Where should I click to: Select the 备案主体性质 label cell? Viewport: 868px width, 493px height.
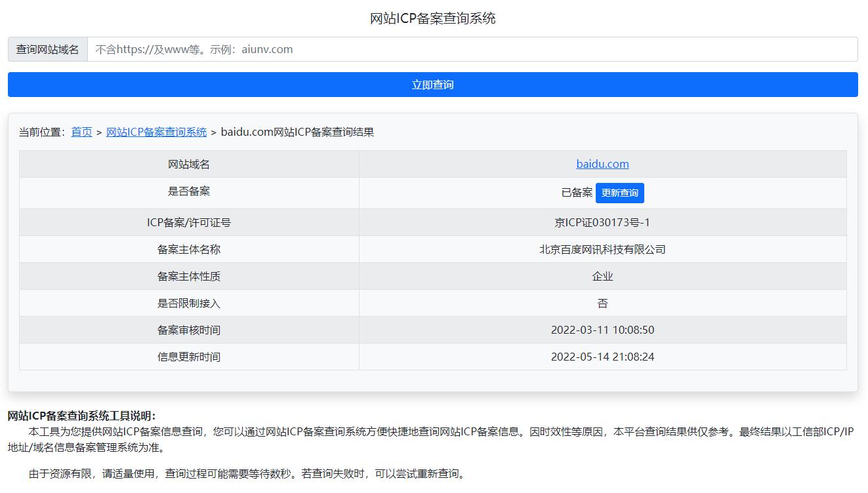[x=190, y=276]
